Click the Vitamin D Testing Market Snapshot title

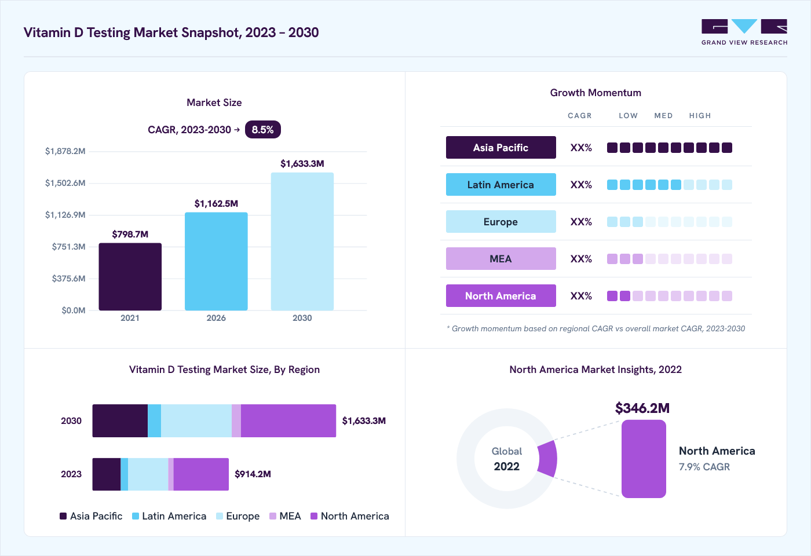pyautogui.click(x=171, y=32)
